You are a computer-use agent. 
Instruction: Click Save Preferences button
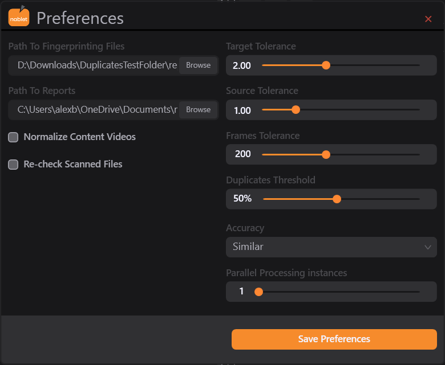point(334,339)
